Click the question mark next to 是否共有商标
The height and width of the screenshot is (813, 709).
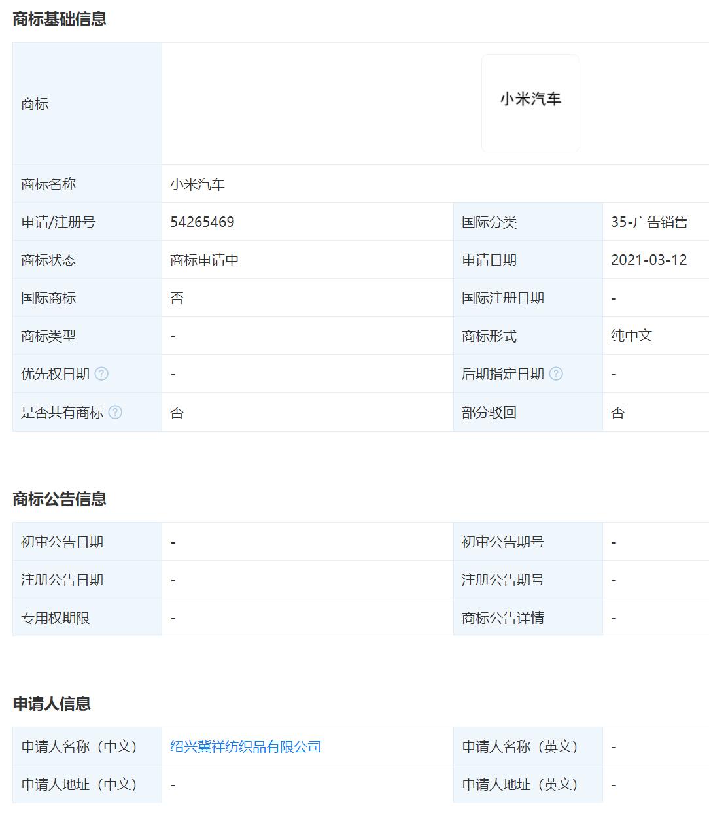pos(116,412)
